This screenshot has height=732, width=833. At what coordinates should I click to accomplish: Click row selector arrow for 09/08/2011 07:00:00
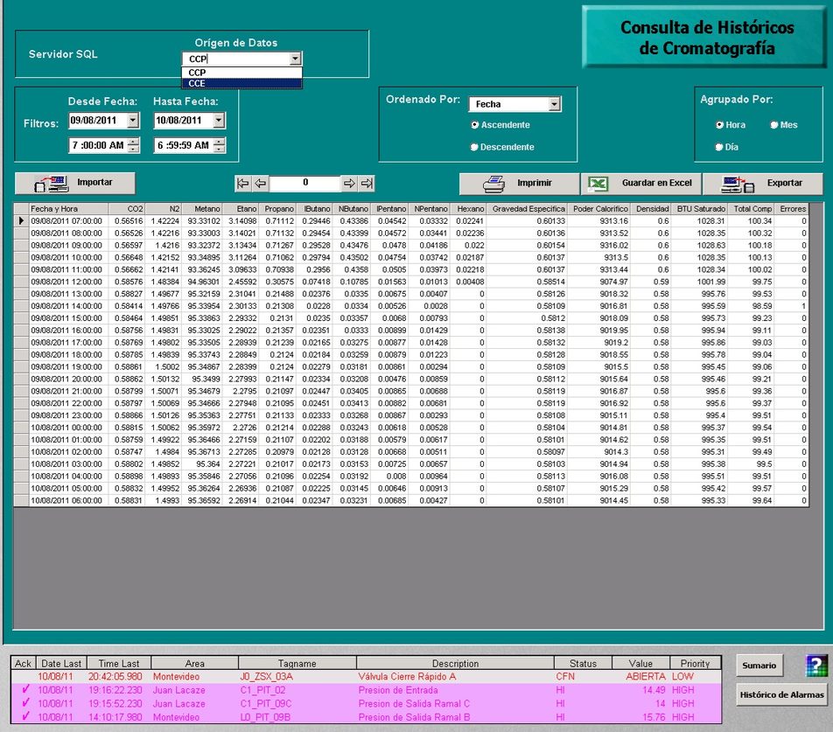tap(21, 220)
